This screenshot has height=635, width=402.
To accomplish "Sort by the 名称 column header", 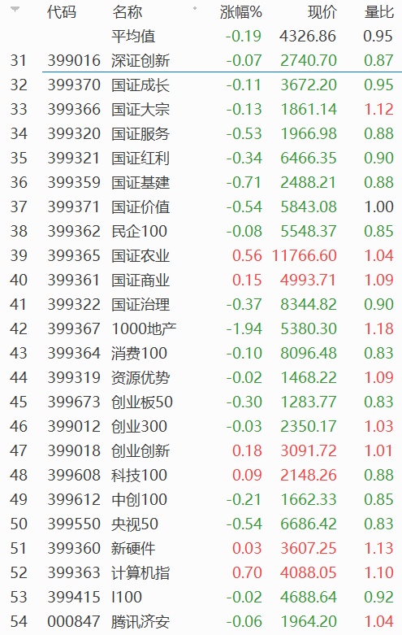I will 128,12.
